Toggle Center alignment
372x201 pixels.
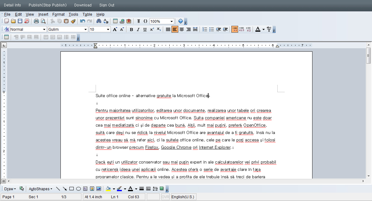coord(182,30)
